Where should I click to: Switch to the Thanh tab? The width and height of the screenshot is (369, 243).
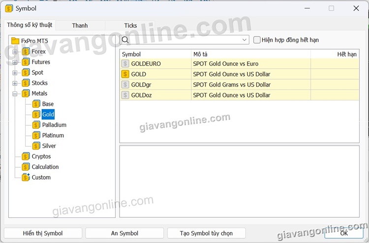[80, 26]
